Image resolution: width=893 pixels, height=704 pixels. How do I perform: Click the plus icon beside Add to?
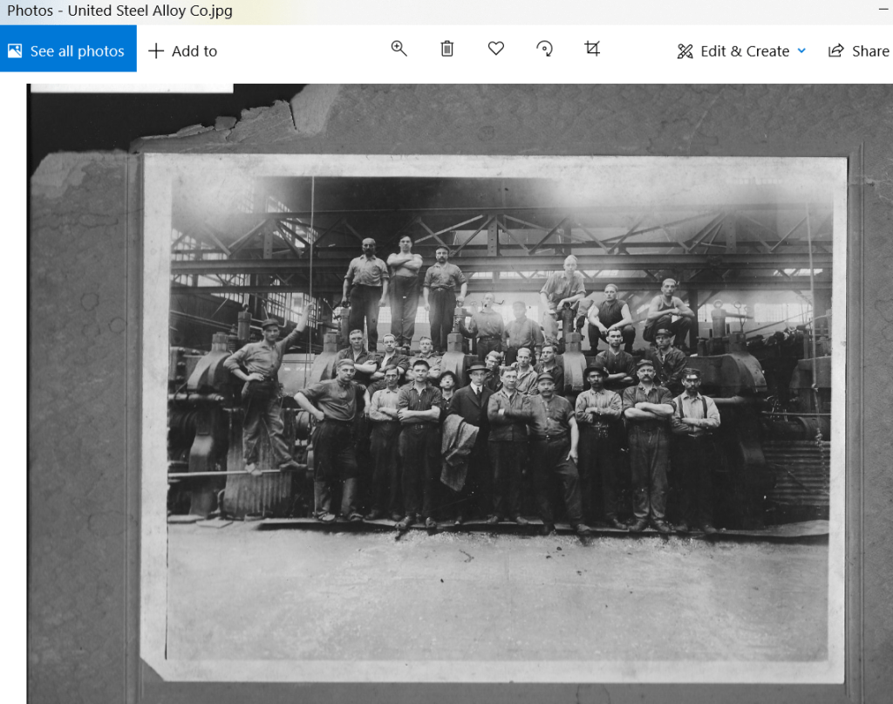click(x=156, y=51)
